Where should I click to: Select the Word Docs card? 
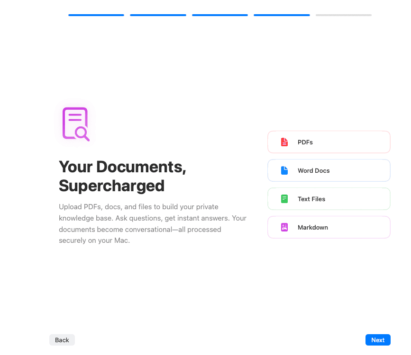[329, 170]
